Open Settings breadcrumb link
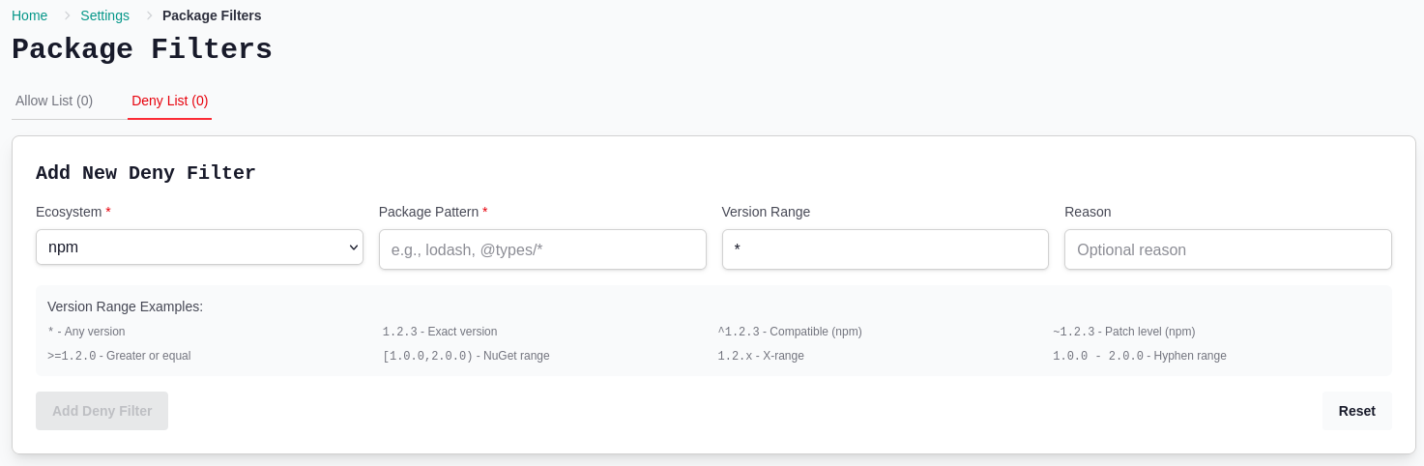Image resolution: width=1424 pixels, height=466 pixels. (x=104, y=15)
